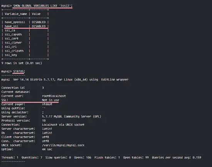212x167 pixels.
Task: Click the 'Threads: 1' statistic
Action: (10, 157)
